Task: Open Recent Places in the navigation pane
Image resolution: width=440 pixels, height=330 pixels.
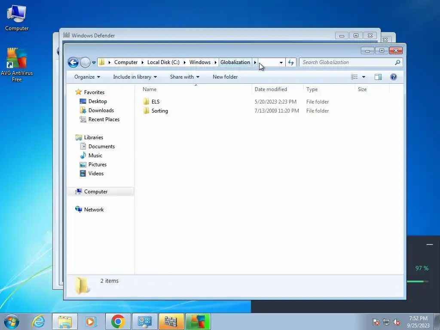Action: [x=104, y=119]
